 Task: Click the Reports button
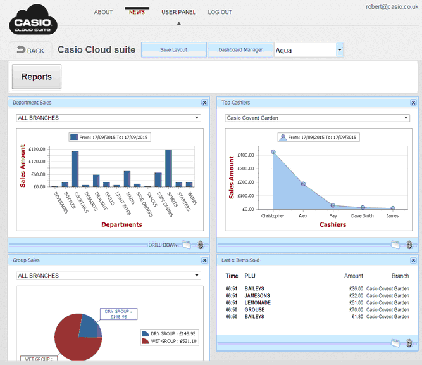click(x=37, y=77)
